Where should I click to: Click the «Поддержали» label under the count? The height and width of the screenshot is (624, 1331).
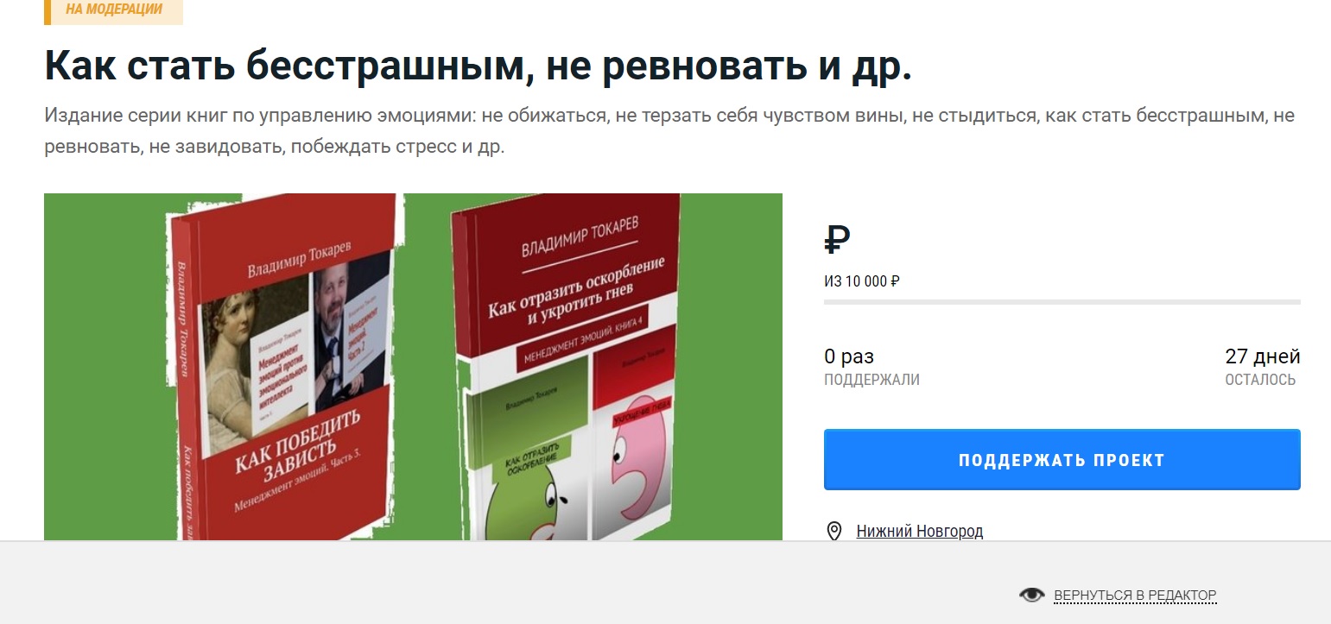[871, 380]
